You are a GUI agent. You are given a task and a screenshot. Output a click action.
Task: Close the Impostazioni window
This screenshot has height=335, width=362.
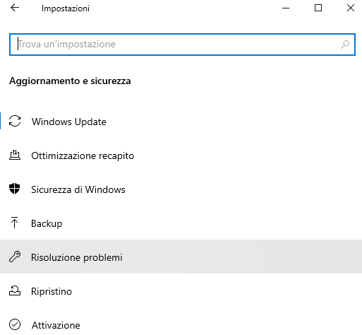point(351,8)
